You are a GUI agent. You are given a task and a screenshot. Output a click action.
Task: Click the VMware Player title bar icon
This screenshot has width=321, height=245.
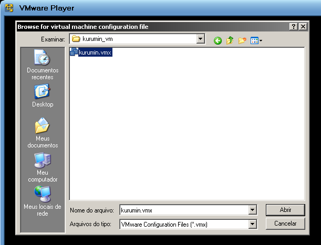click(x=9, y=8)
